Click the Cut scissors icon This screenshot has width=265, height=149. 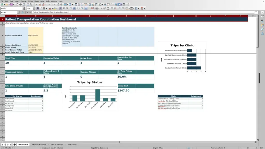pyautogui.click(x=28, y=5)
